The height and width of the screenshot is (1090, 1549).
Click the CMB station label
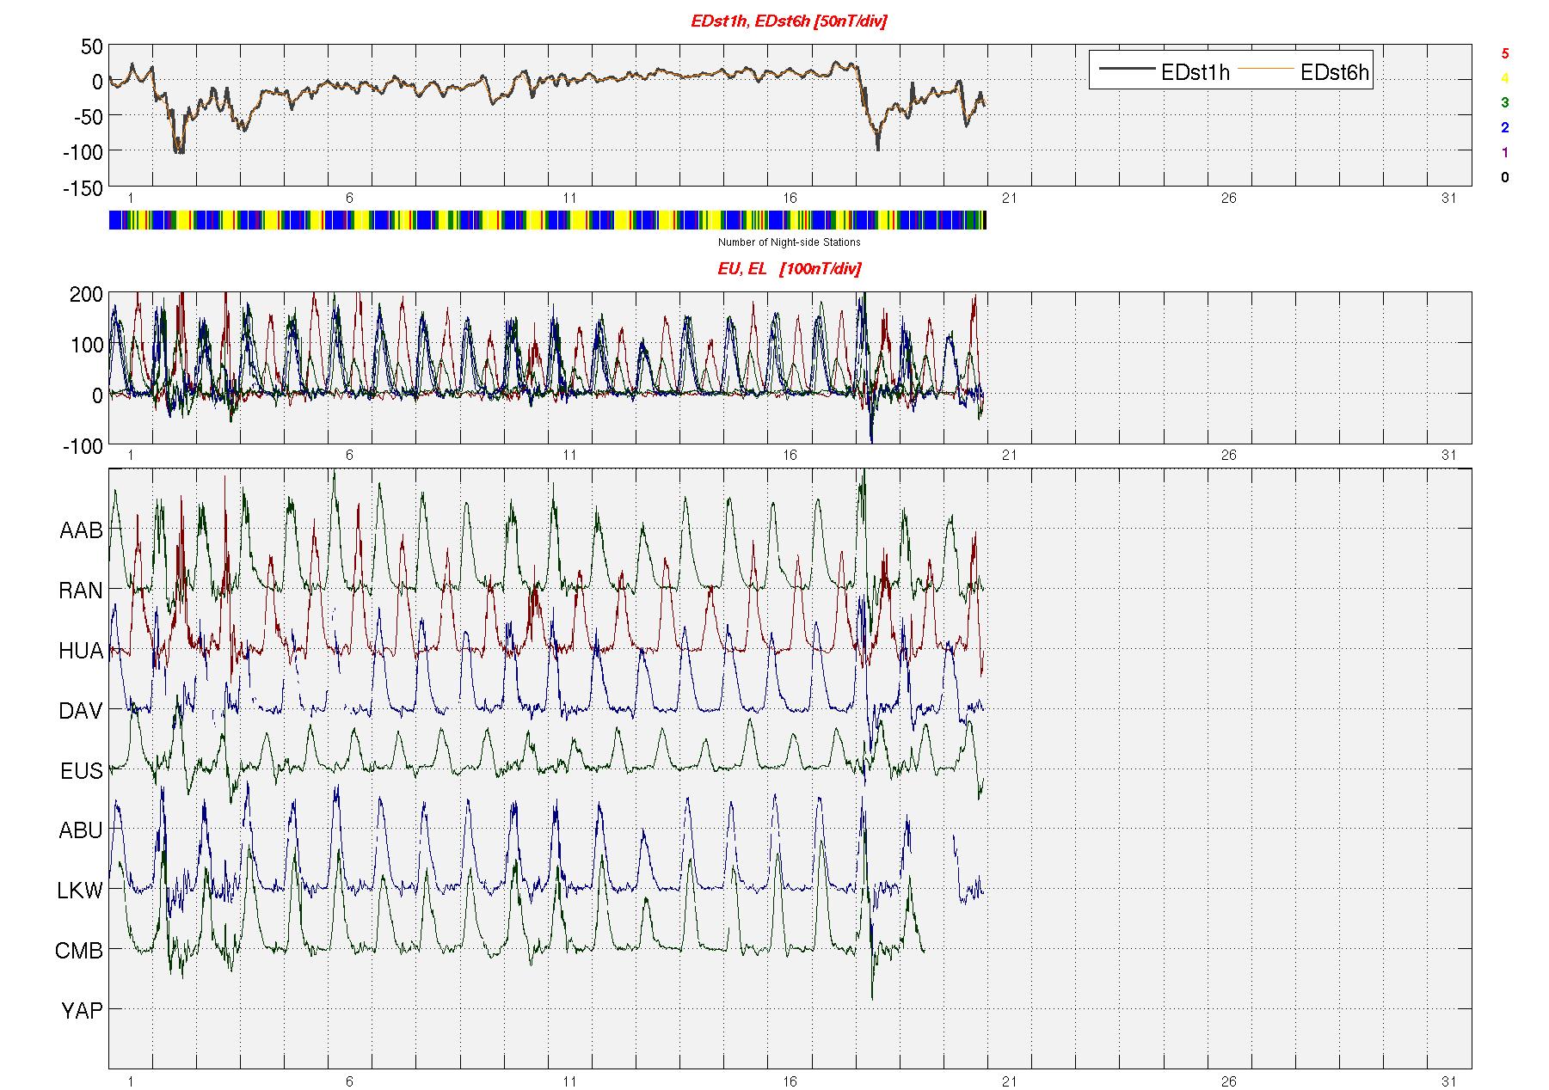(x=79, y=952)
